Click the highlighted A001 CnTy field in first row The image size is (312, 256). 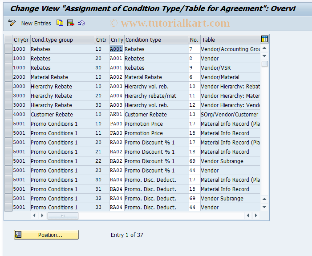(117, 49)
